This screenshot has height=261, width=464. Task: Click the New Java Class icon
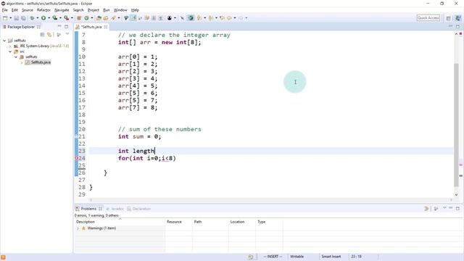click(87, 18)
